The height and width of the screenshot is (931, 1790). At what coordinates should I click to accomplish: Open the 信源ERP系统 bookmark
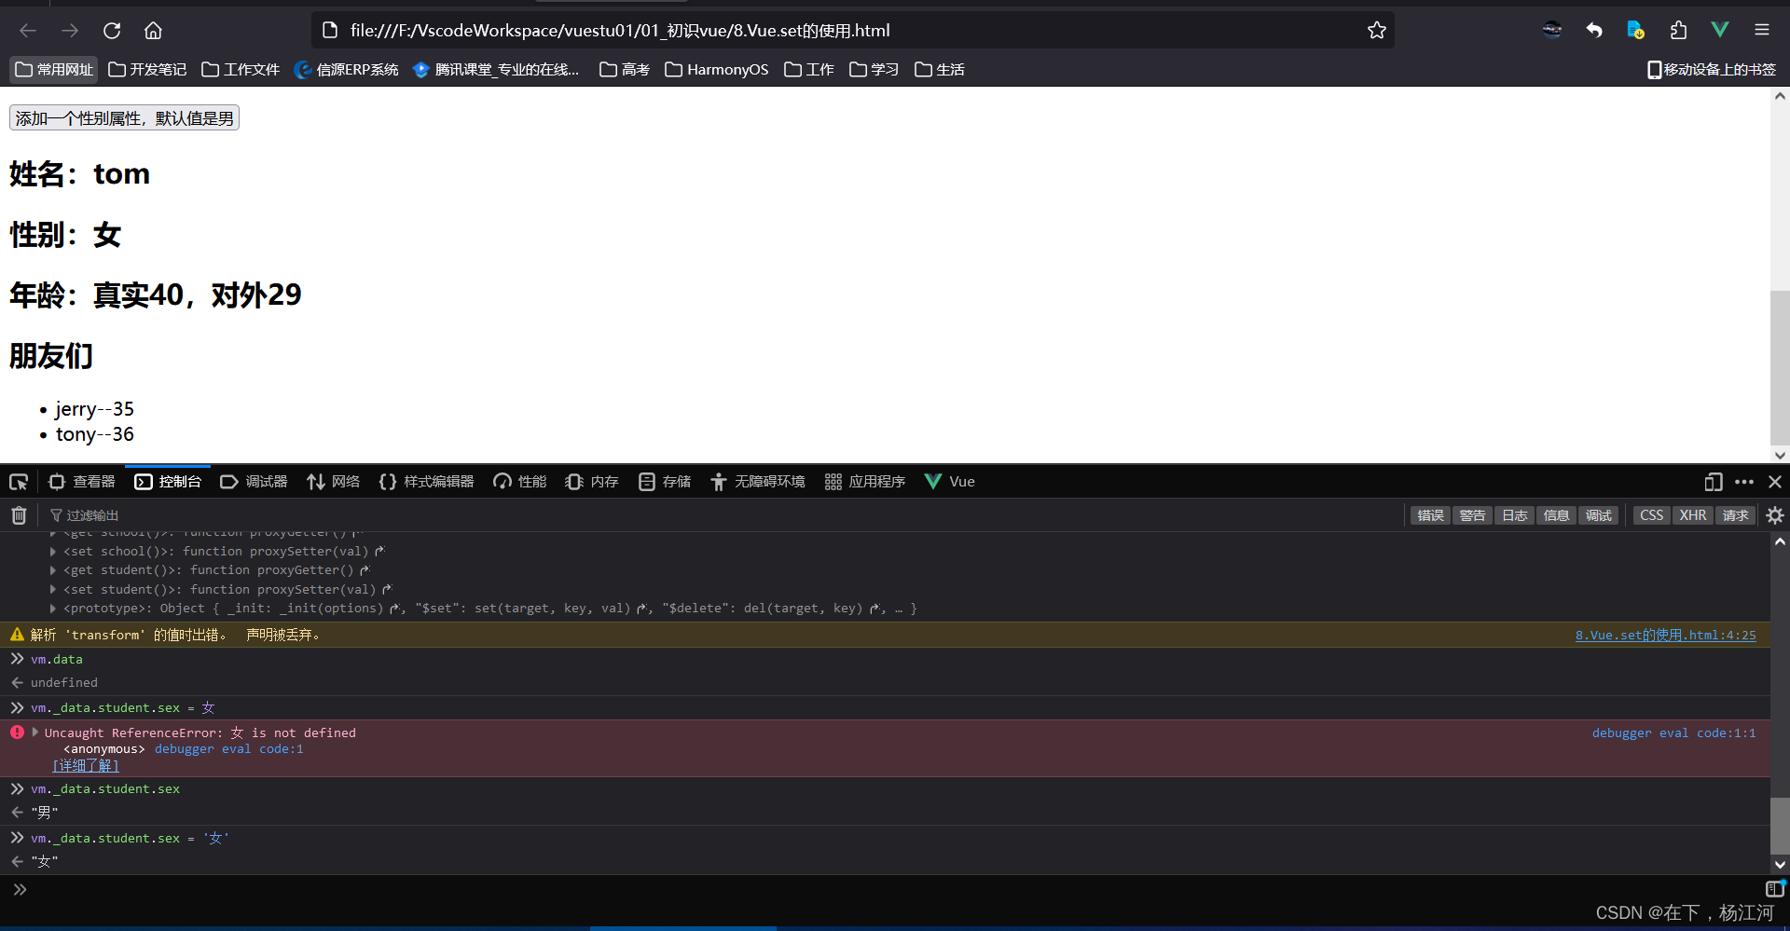click(346, 70)
